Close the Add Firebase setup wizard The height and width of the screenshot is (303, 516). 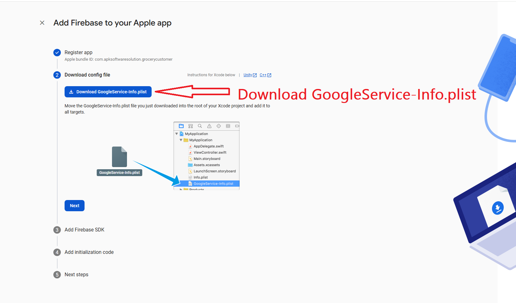tap(42, 23)
